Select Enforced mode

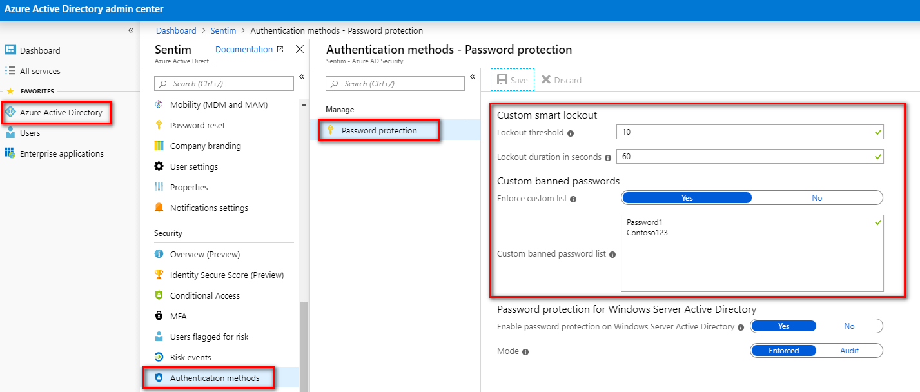coord(783,351)
